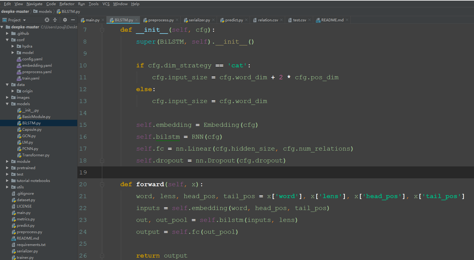Click the blue Project tool window icon
Image resolution: width=474 pixels, height=260 pixels.
[5, 20]
